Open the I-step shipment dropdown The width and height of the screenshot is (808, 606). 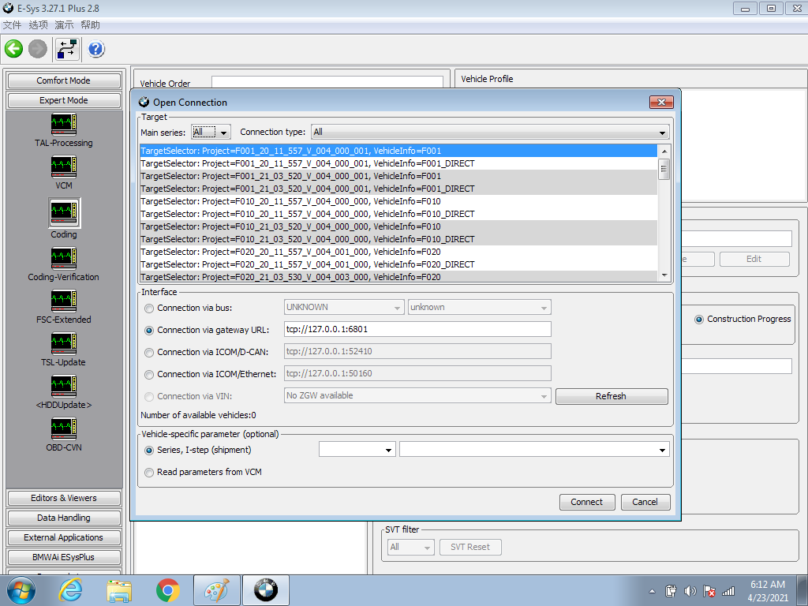(x=534, y=449)
